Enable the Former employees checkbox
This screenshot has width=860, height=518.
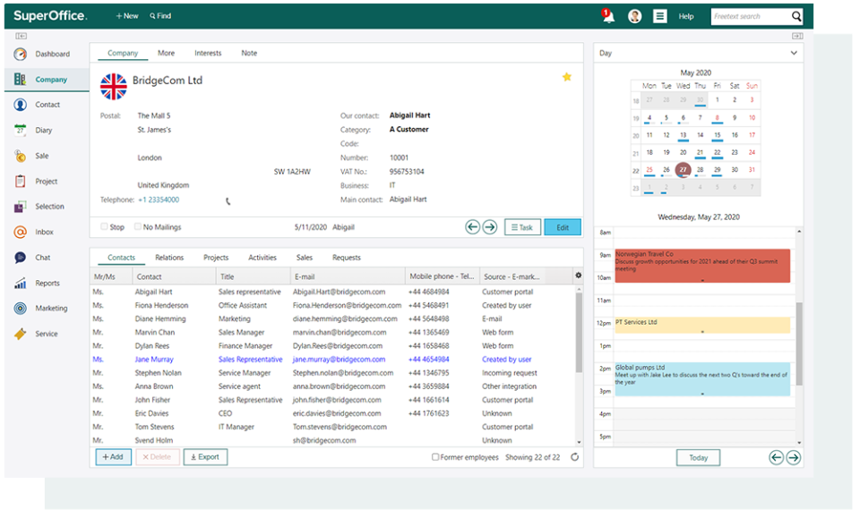(435, 456)
